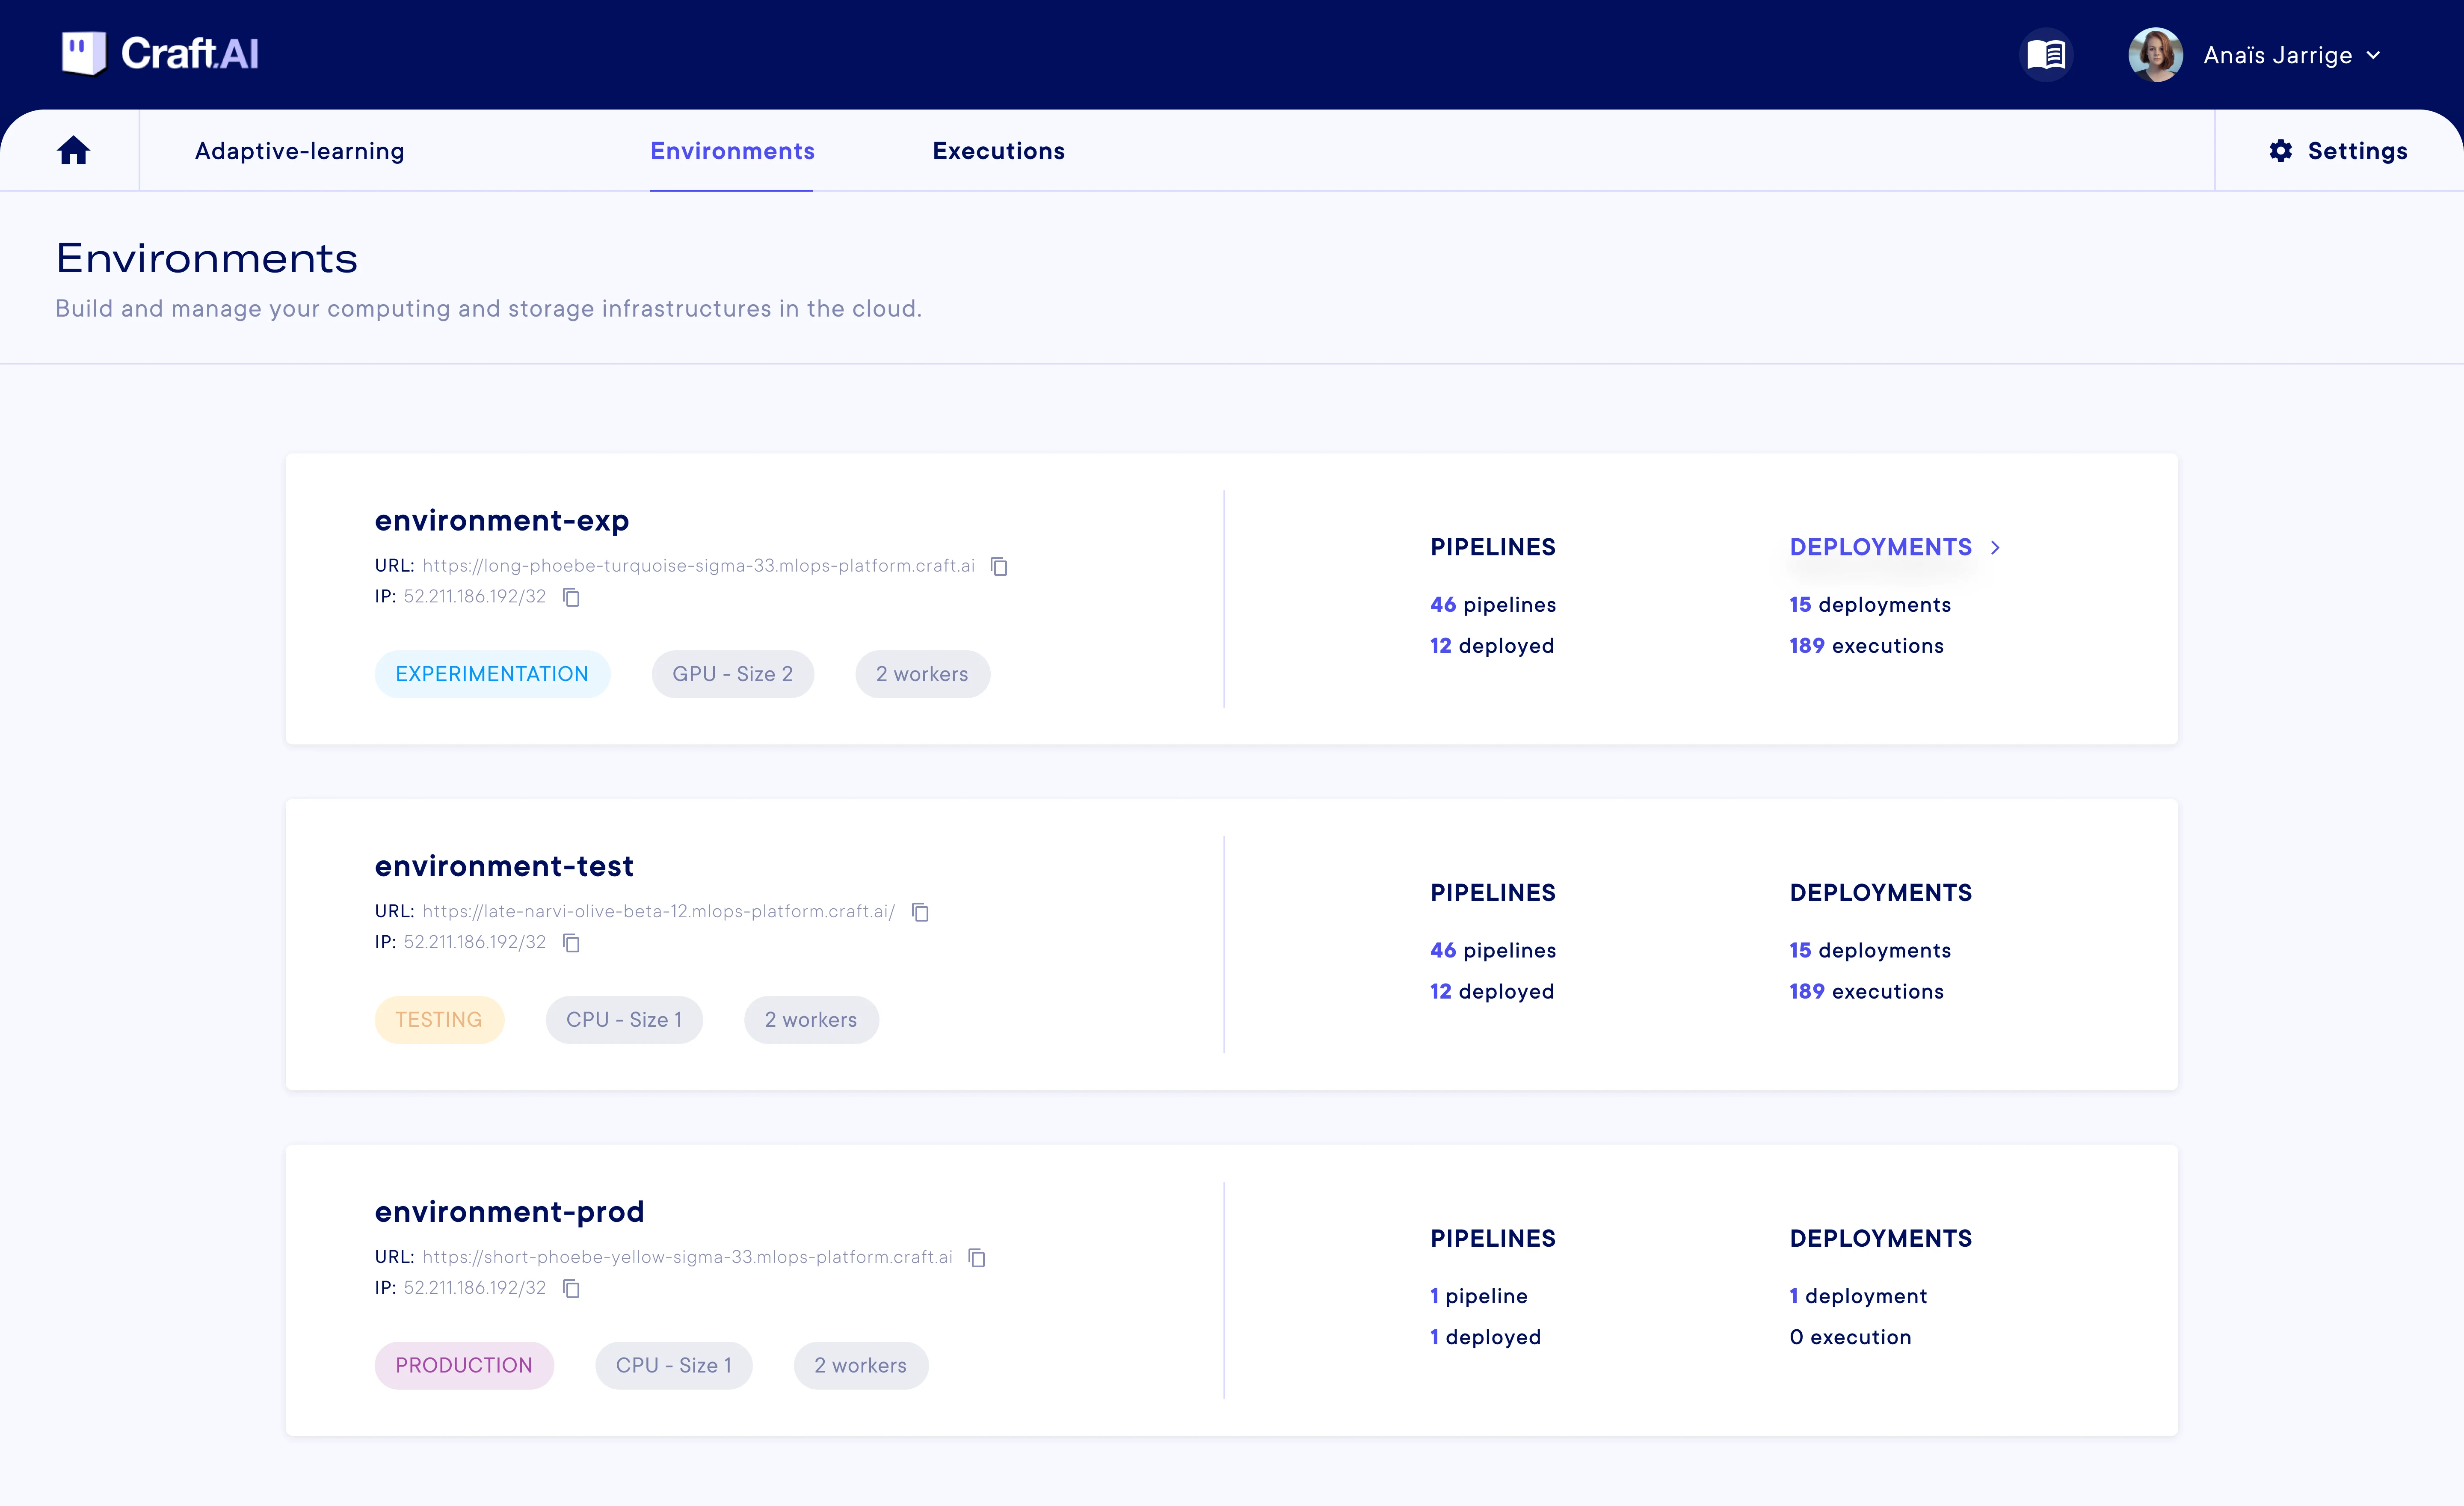Copy the environment-prod URL

tap(977, 1258)
